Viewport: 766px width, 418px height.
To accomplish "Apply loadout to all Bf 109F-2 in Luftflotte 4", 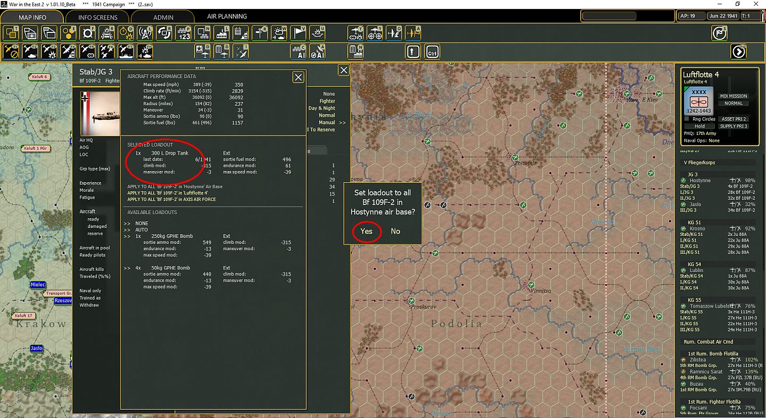I will (x=168, y=193).
